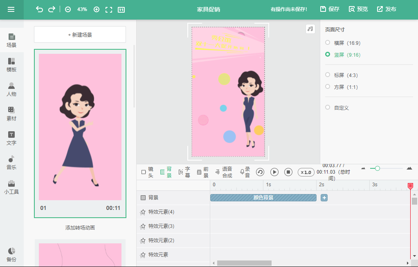Click small mountain timeline zoom-out icon
418x267 pixels.
(x=363, y=168)
